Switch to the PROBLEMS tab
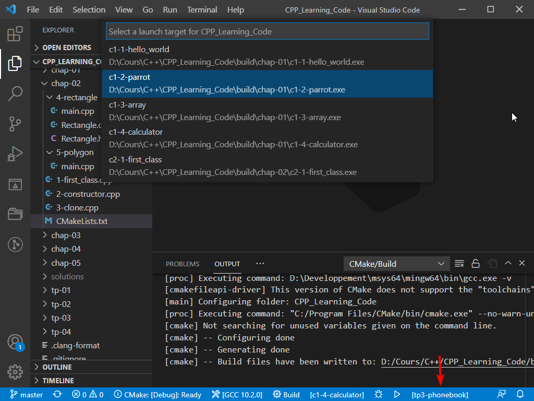Viewport: 534px width, 401px height. coord(183,264)
